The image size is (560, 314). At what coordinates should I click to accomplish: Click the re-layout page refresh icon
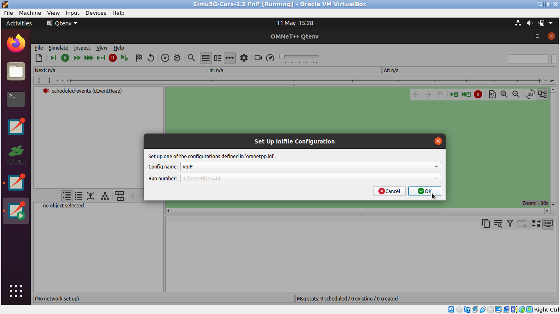coord(492,94)
